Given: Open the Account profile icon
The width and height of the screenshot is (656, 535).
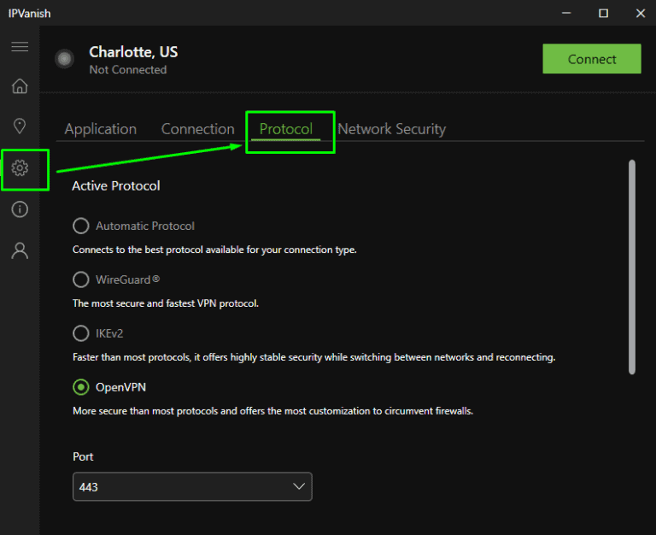Looking at the screenshot, I should pos(20,250).
